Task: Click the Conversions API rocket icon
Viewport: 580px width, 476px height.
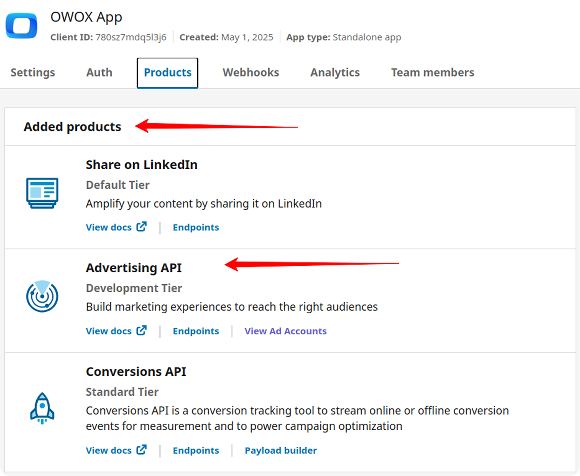Action: [x=42, y=409]
